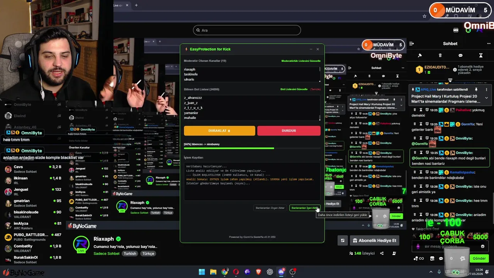
Task: Click the Windows Start button
Action: (202, 272)
